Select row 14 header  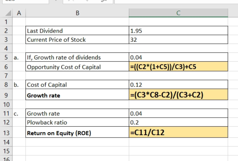[6, 142]
